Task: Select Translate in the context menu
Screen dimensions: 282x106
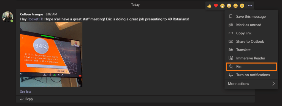Action: [251, 50]
